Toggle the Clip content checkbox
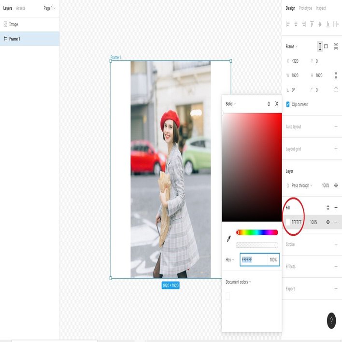This screenshot has width=342, height=342. (288, 104)
